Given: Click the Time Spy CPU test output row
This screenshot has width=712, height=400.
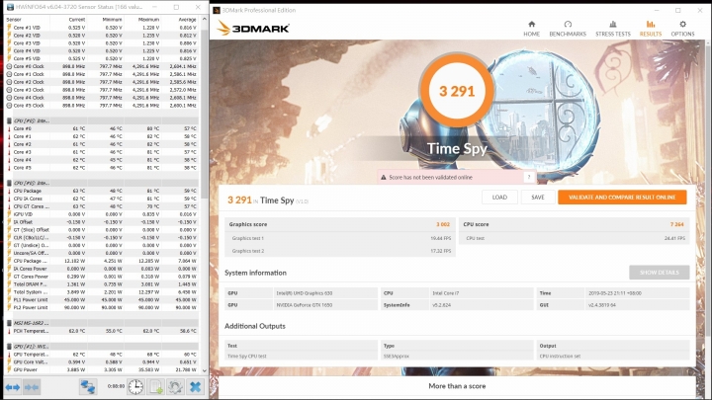Looking at the screenshot, I should point(457,356).
